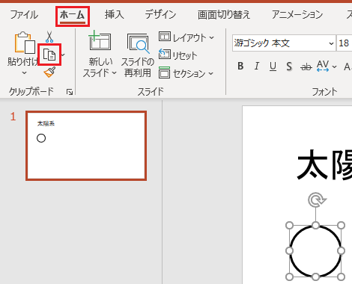The width and height of the screenshot is (352, 284).
Task: Click the format painter brush icon
Action: point(49,72)
